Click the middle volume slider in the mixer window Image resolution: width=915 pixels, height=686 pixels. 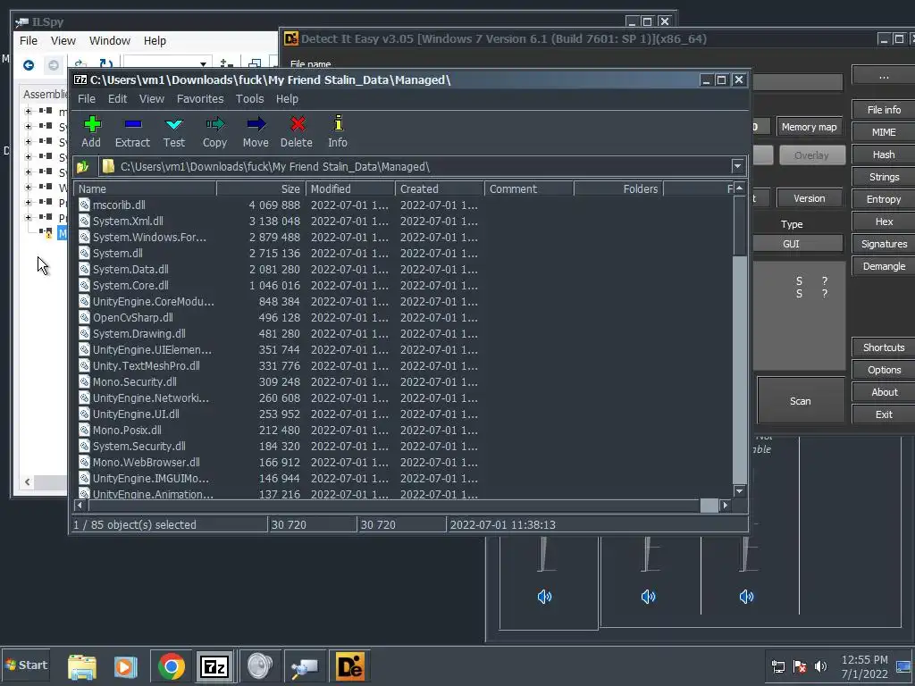[x=647, y=553]
